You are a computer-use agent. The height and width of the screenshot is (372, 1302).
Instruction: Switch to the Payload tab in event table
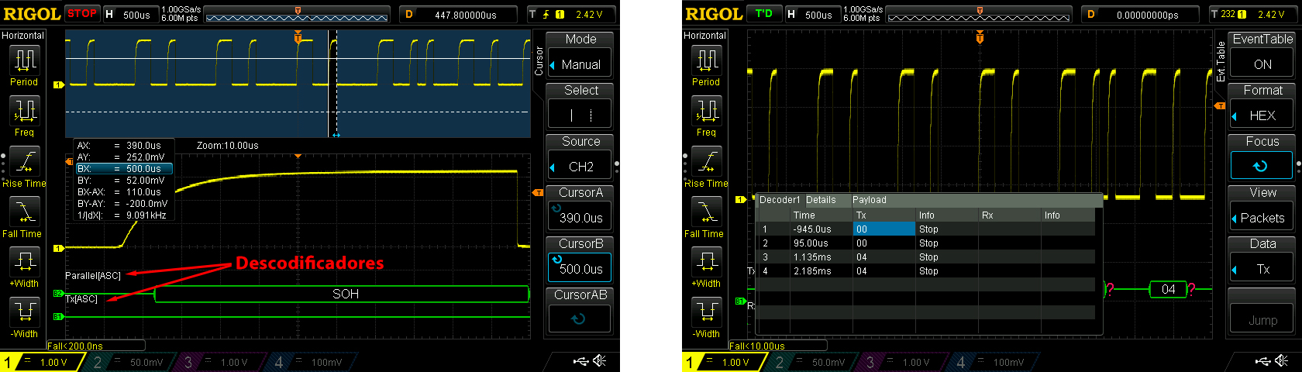(x=870, y=200)
